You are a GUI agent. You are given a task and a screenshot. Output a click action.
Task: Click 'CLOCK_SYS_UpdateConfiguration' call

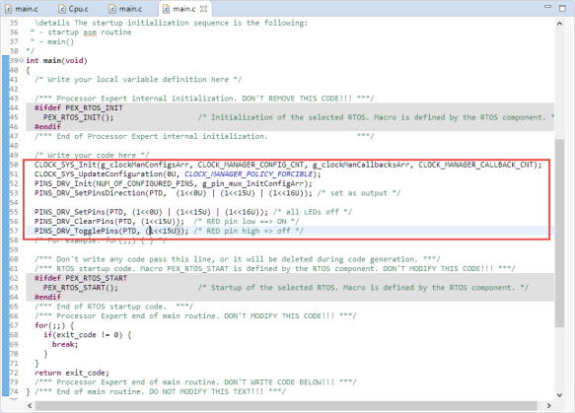coord(99,174)
